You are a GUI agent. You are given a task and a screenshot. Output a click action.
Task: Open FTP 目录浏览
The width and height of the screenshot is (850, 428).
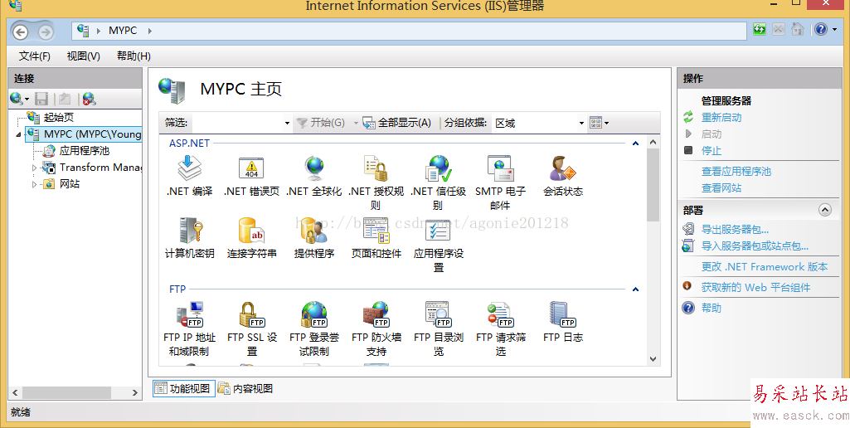[x=439, y=328]
